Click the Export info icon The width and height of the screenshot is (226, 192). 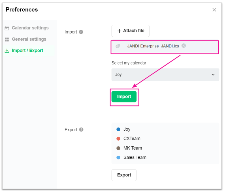click(x=81, y=130)
